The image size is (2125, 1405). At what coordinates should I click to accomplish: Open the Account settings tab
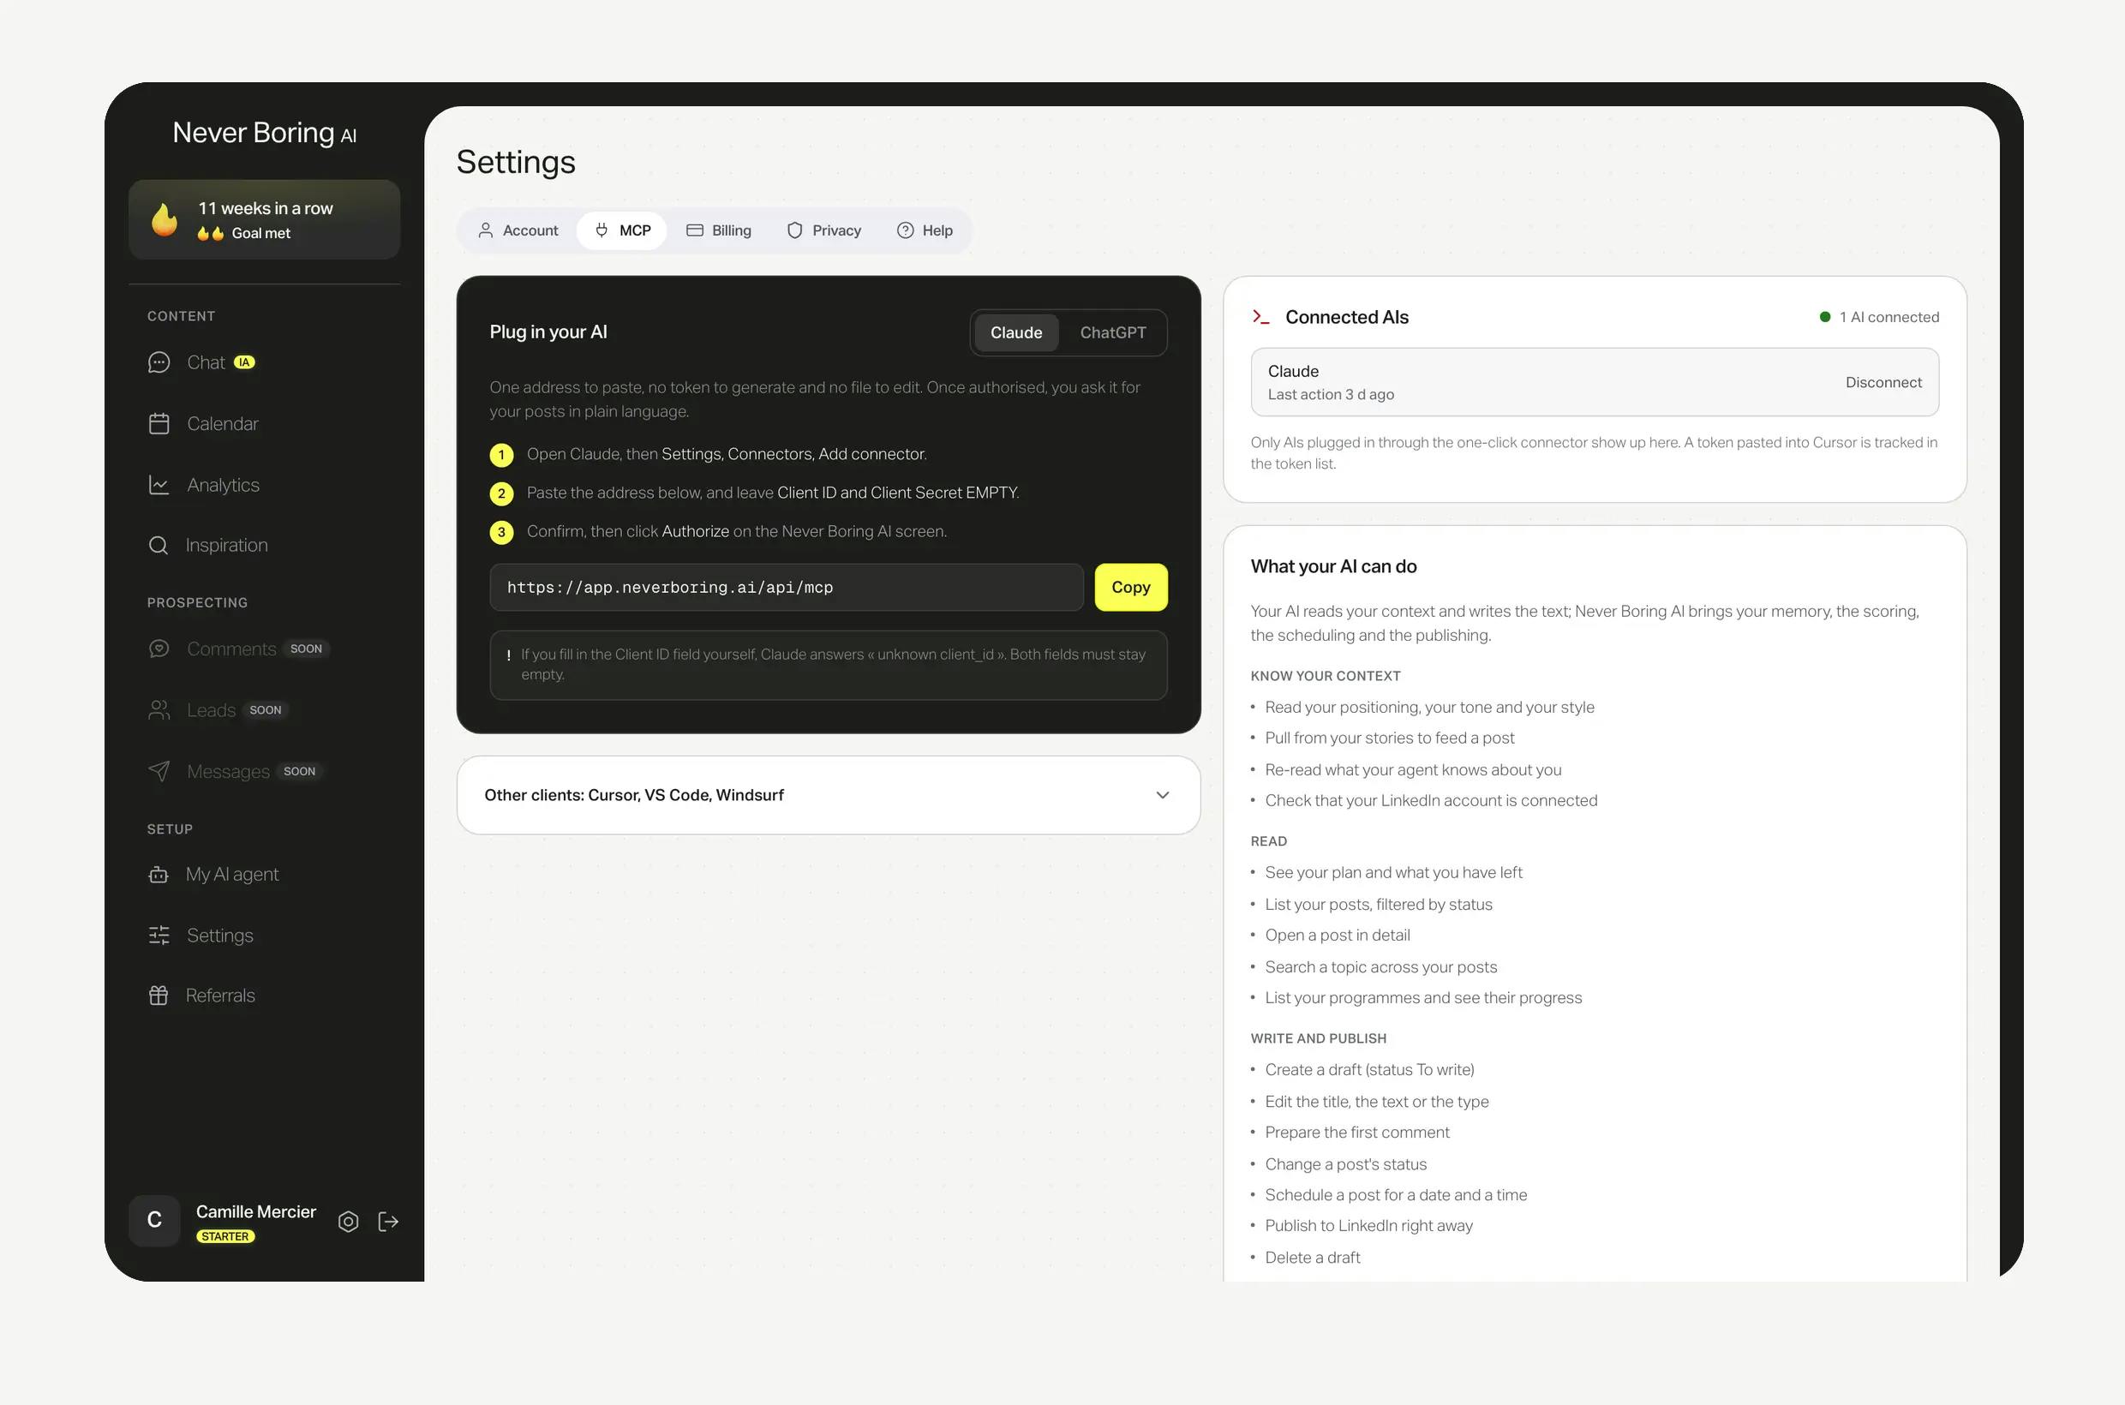518,230
